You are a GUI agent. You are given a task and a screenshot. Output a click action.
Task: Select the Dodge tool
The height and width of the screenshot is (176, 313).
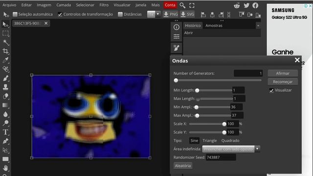pyautogui.click(x=5, y=123)
